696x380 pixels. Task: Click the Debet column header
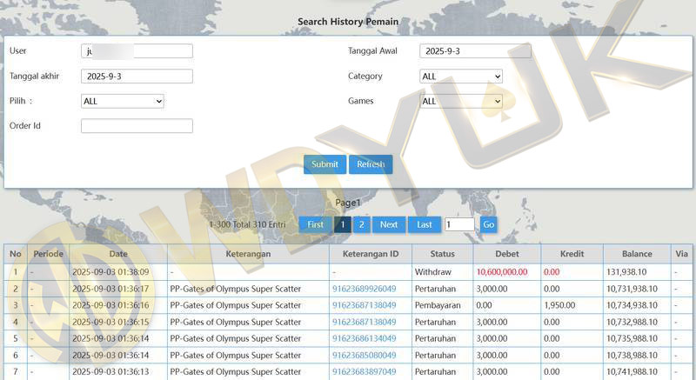coord(507,254)
